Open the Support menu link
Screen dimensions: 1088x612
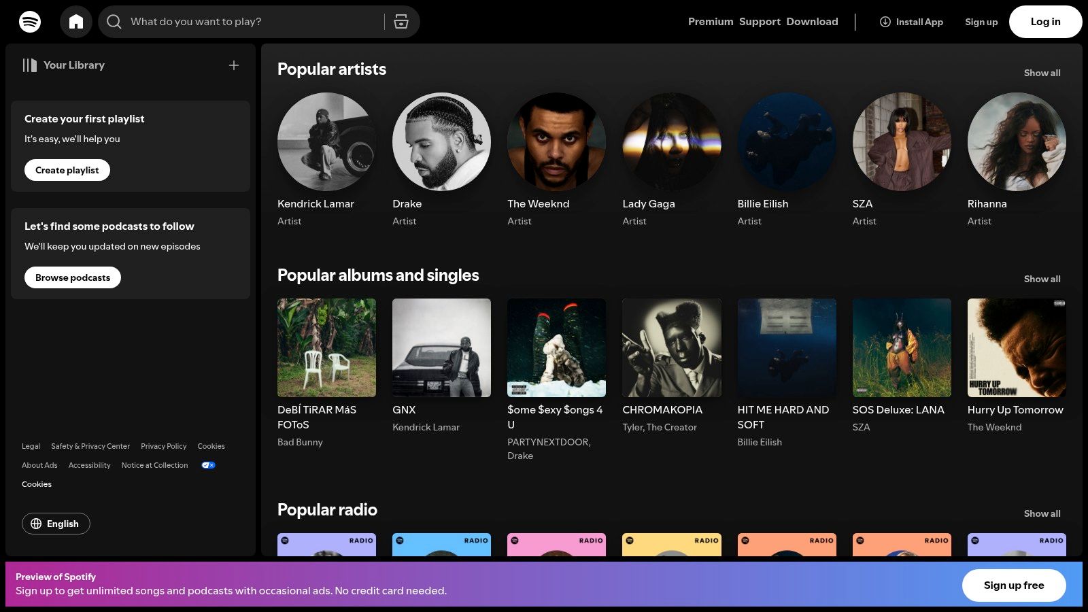[x=760, y=22]
